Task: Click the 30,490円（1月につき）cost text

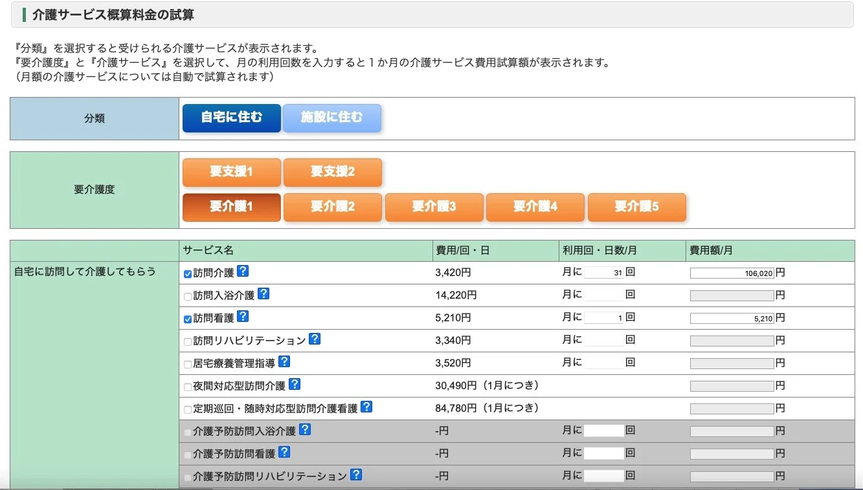Action: [x=488, y=386]
